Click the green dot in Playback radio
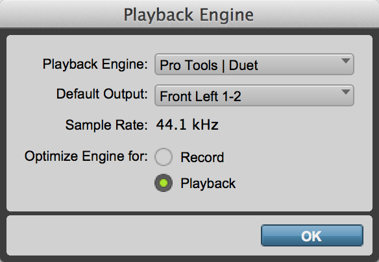This screenshot has height=262, width=379. coord(164,183)
